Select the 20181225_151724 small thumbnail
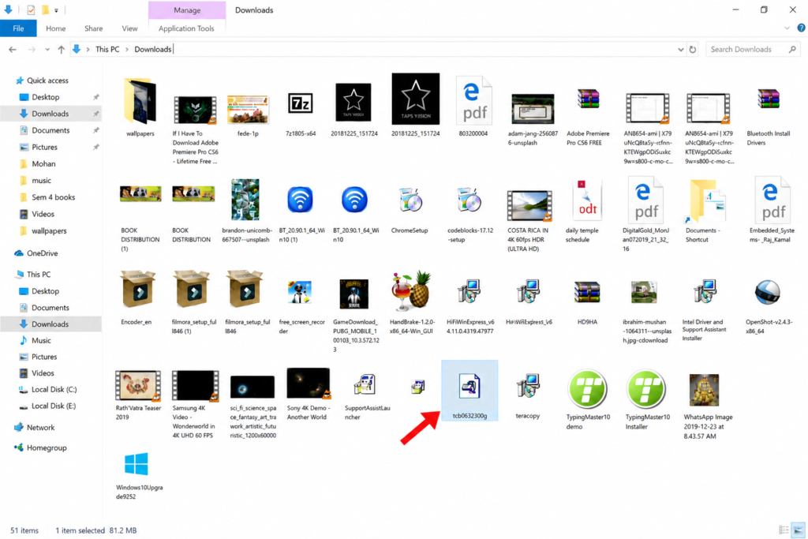The height and width of the screenshot is (539, 808). [353, 103]
